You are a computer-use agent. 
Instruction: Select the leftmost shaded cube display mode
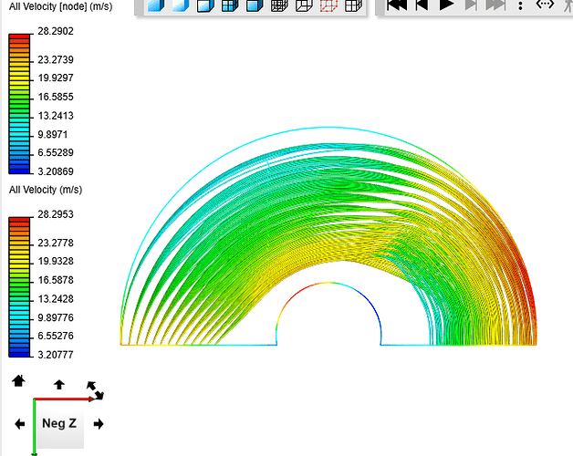(155, 5)
